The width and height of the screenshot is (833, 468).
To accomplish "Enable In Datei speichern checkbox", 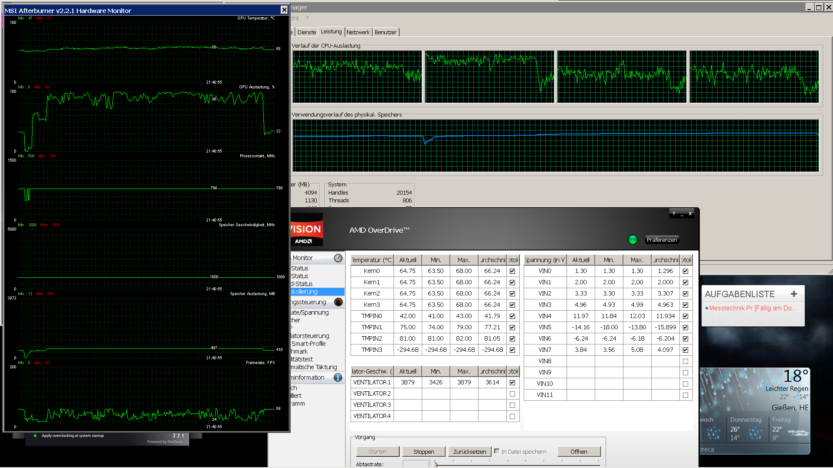I will [497, 451].
